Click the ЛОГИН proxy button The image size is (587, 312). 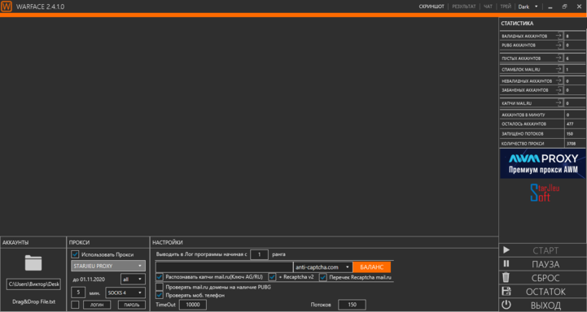pos(97,305)
